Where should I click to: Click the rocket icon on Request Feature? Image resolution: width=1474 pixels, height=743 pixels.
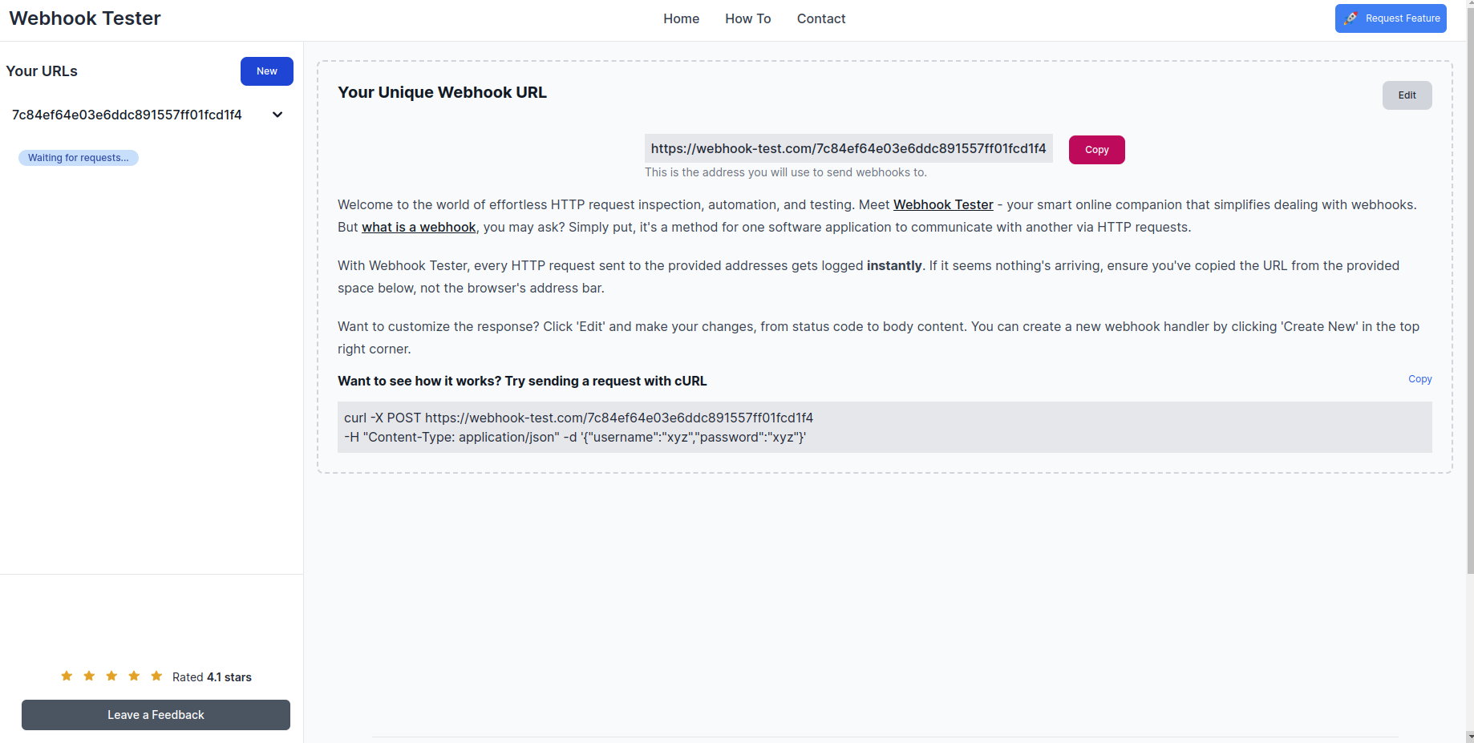tap(1350, 18)
